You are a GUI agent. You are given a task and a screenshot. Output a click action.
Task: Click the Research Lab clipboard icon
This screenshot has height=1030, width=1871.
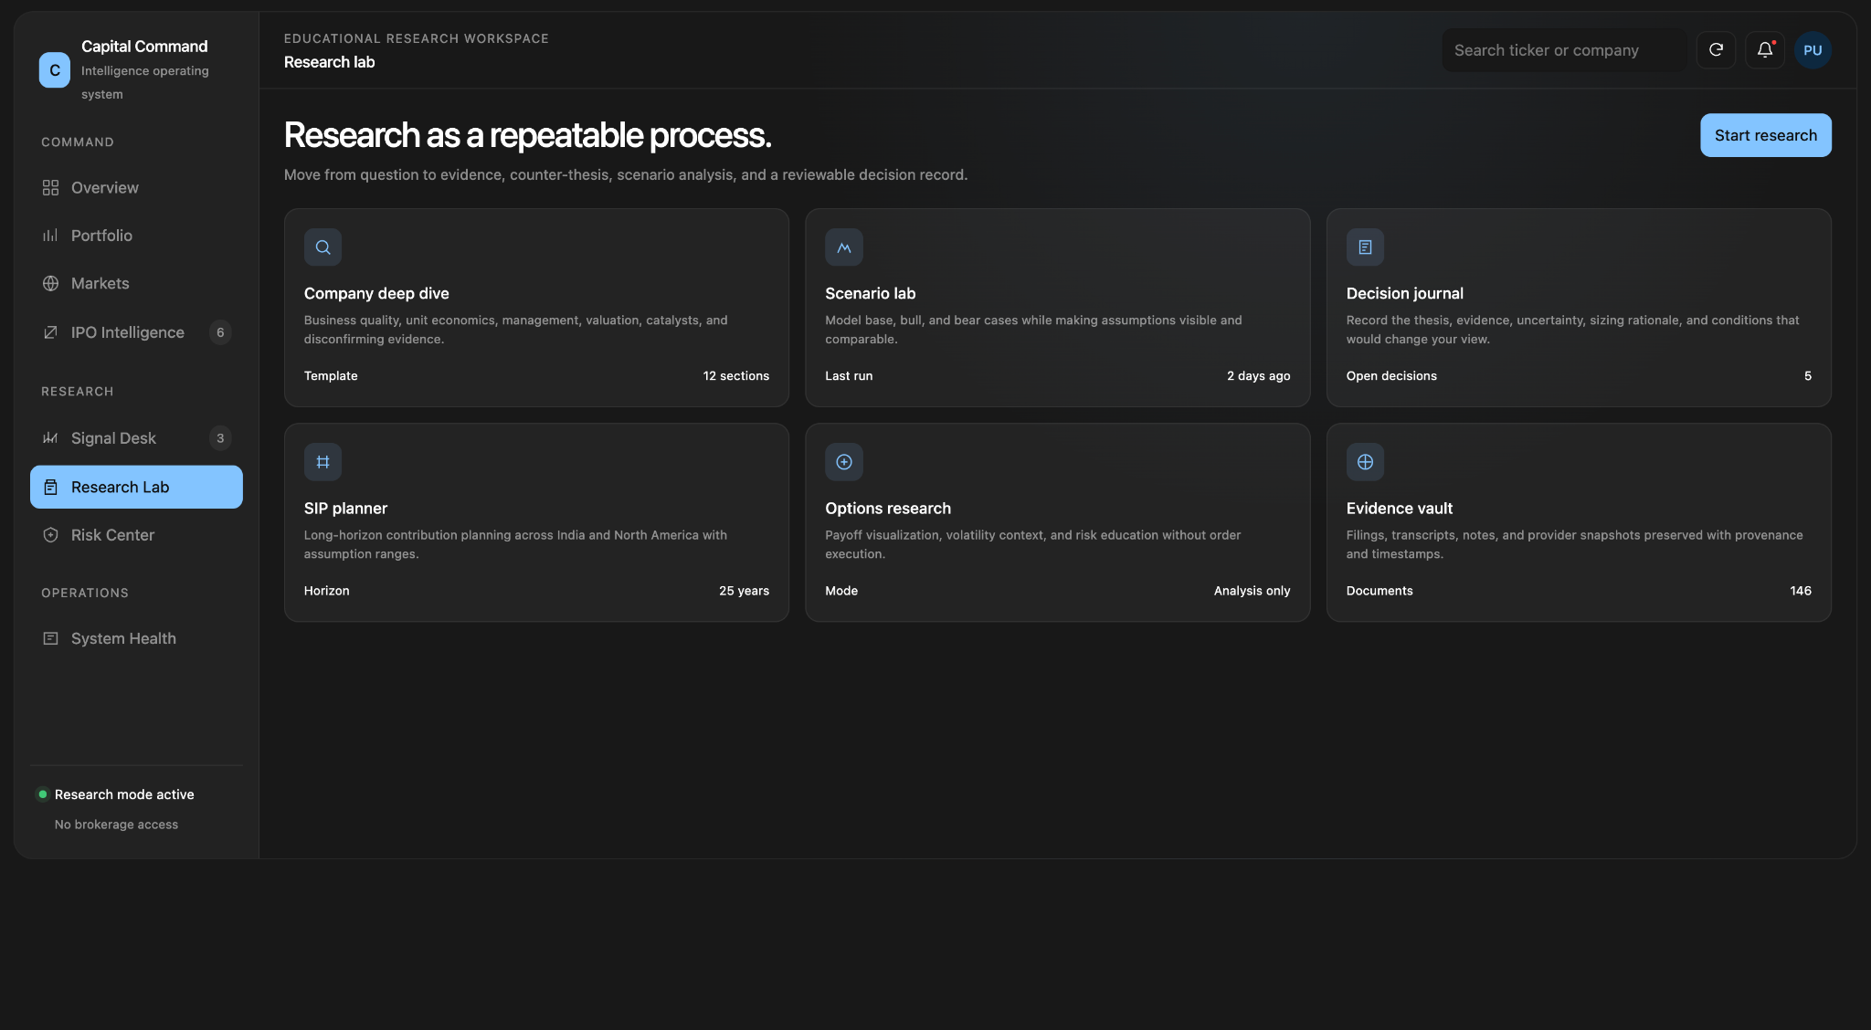click(x=50, y=488)
